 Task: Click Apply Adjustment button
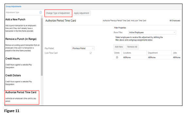[81, 13]
